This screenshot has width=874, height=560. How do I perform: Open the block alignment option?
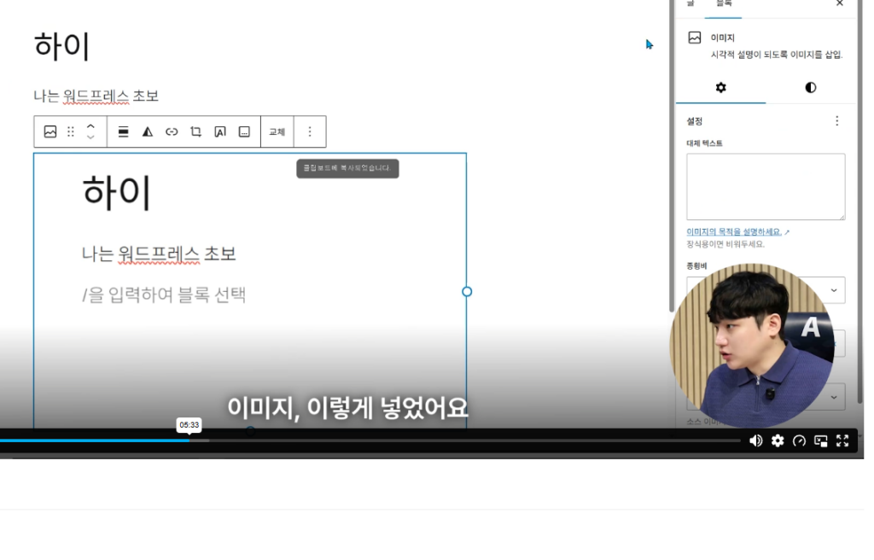(123, 131)
